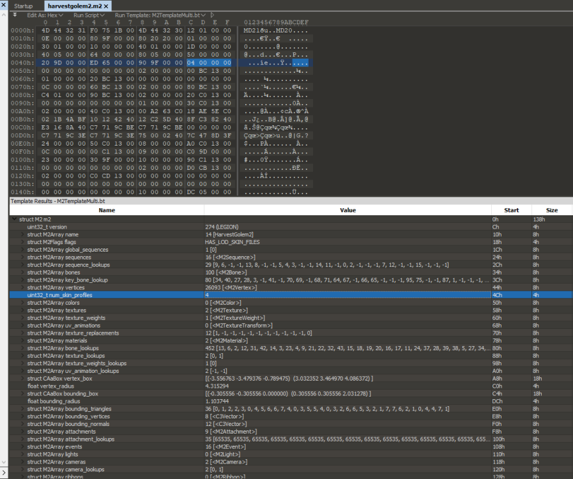
Task: Switch to the Startup tab
Action: tap(24, 6)
